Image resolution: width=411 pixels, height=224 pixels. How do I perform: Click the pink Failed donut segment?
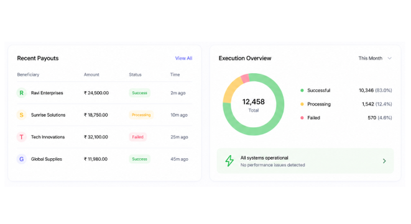(246, 78)
